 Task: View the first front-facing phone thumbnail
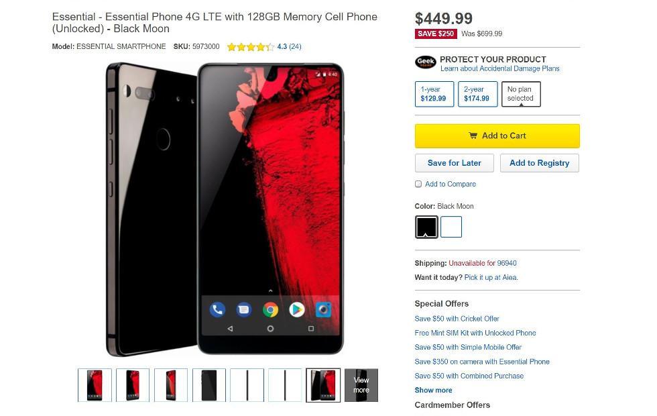click(x=95, y=385)
